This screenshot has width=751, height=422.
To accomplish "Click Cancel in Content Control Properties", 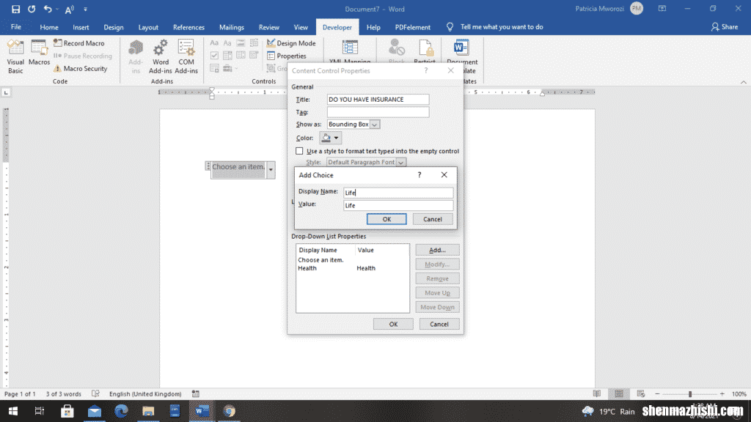I will click(x=439, y=324).
